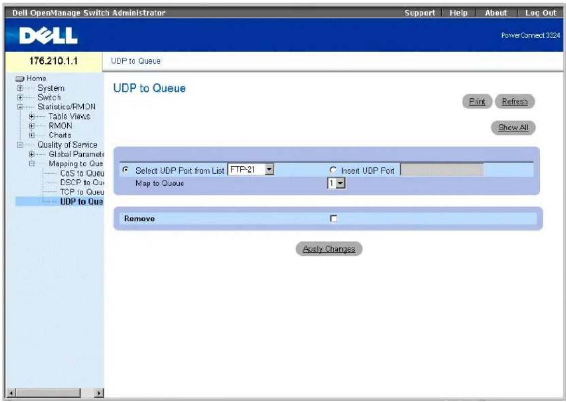Click the Dell logo
The image size is (566, 402).
coord(48,36)
